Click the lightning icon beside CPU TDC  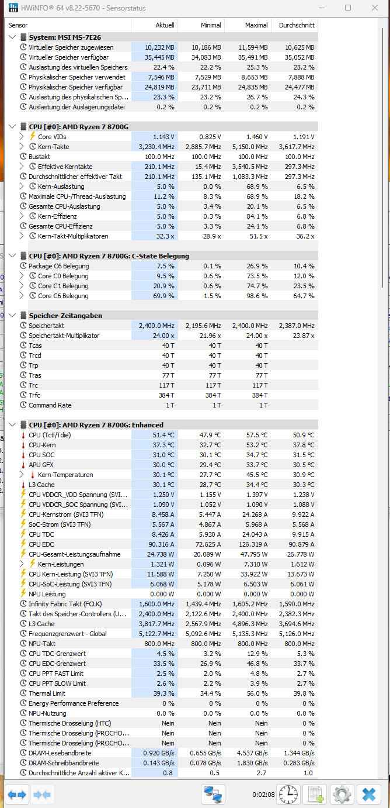tap(23, 534)
